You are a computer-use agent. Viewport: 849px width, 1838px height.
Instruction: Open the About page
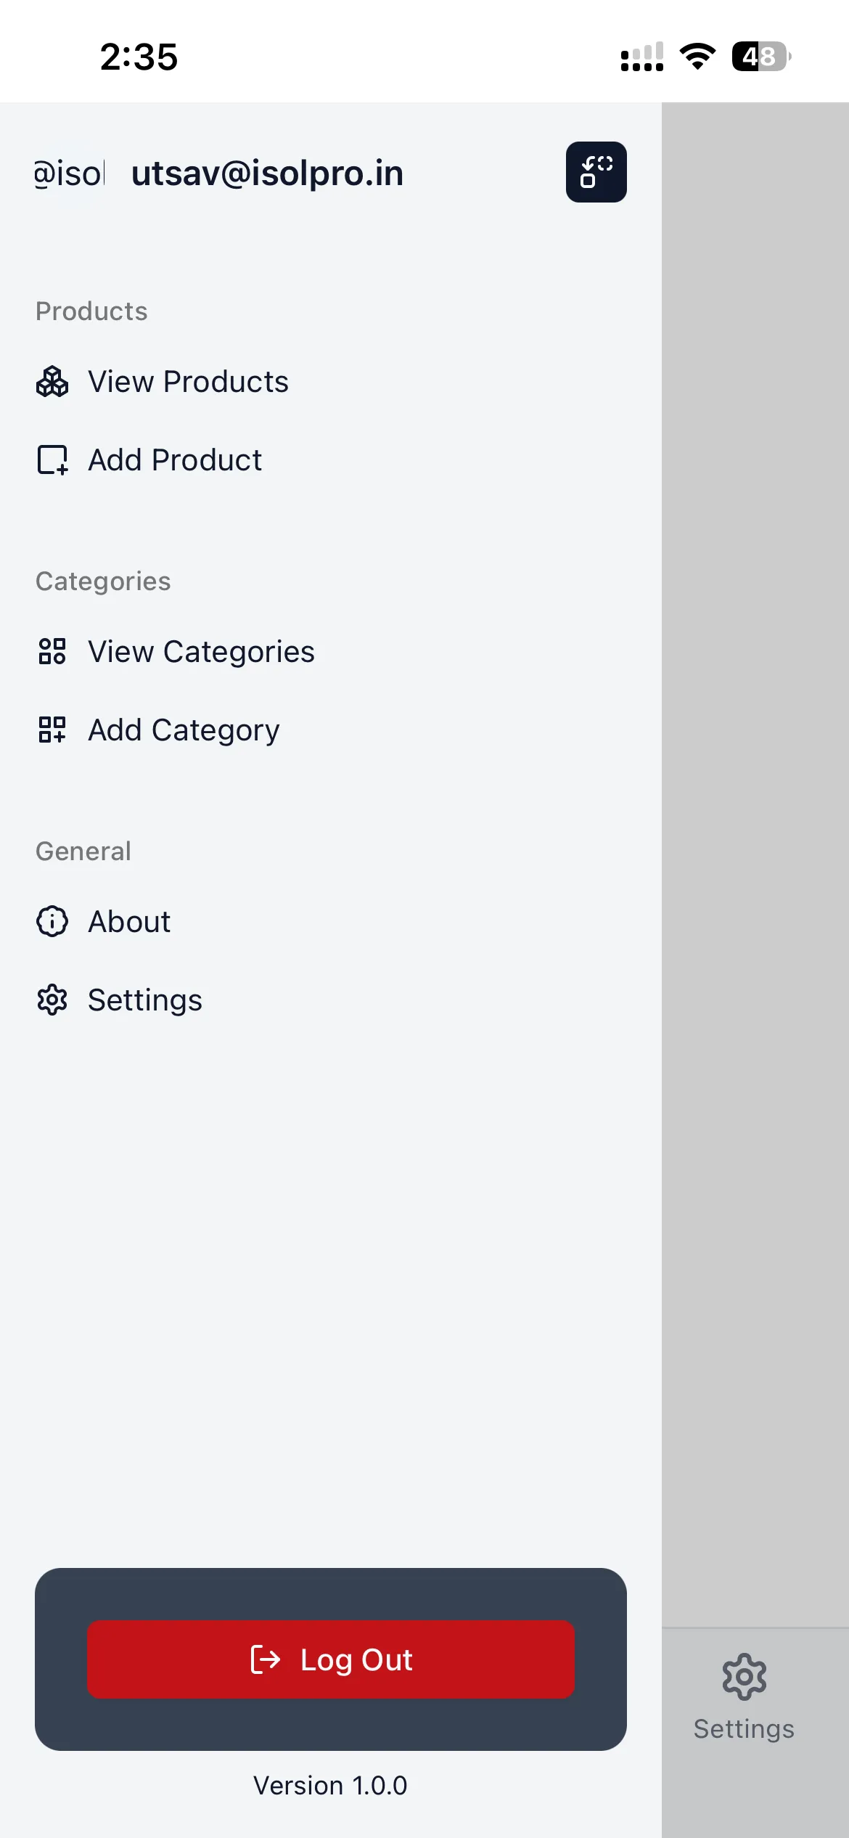[x=129, y=922]
